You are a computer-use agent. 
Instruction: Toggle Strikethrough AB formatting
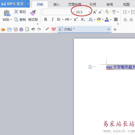pos(67,19)
